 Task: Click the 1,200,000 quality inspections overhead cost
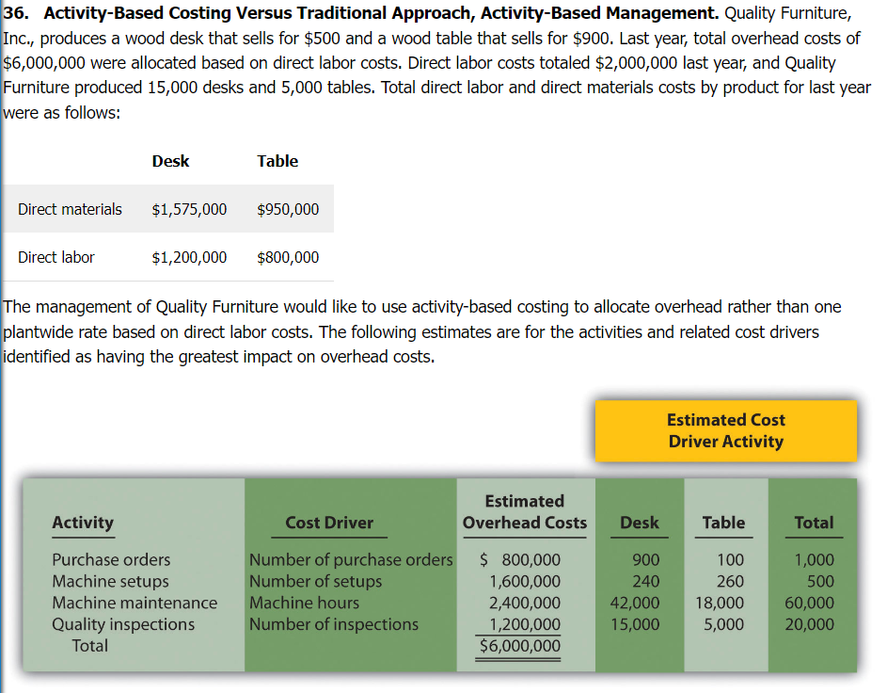coord(525,624)
